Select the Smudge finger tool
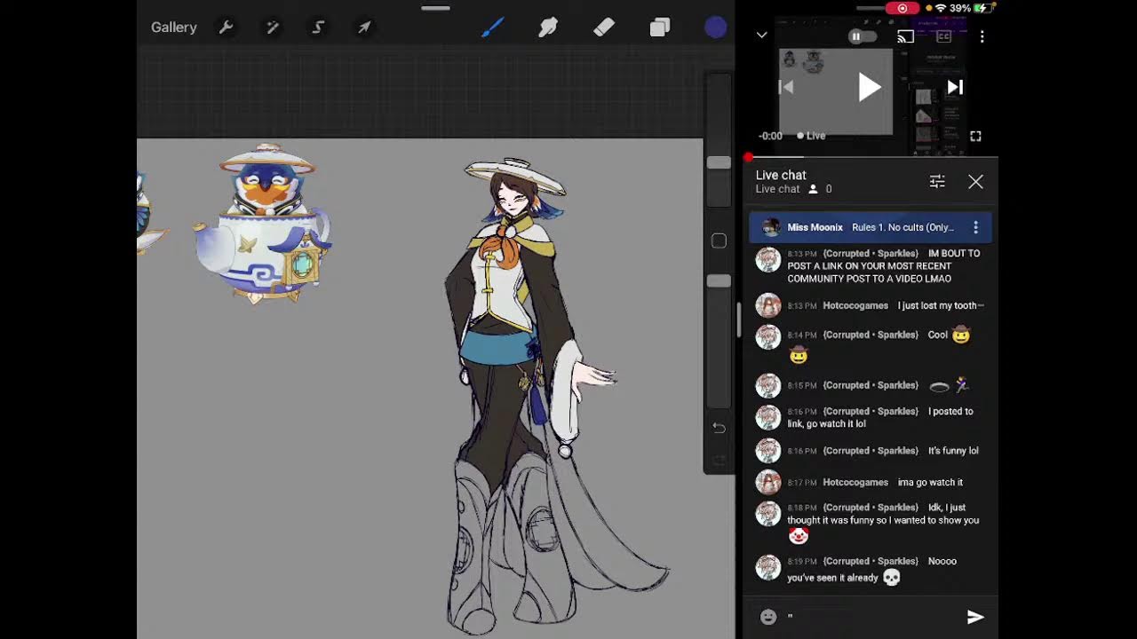This screenshot has width=1137, height=639. point(548,28)
